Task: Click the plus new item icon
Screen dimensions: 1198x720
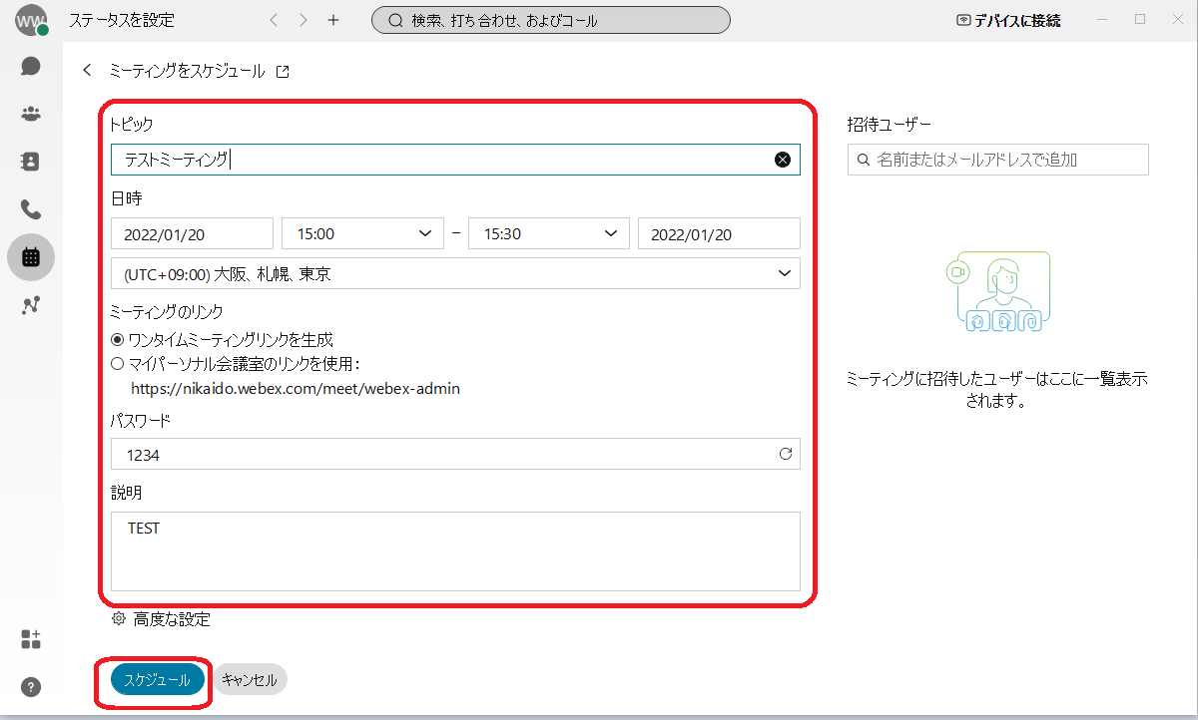Action: 333,20
